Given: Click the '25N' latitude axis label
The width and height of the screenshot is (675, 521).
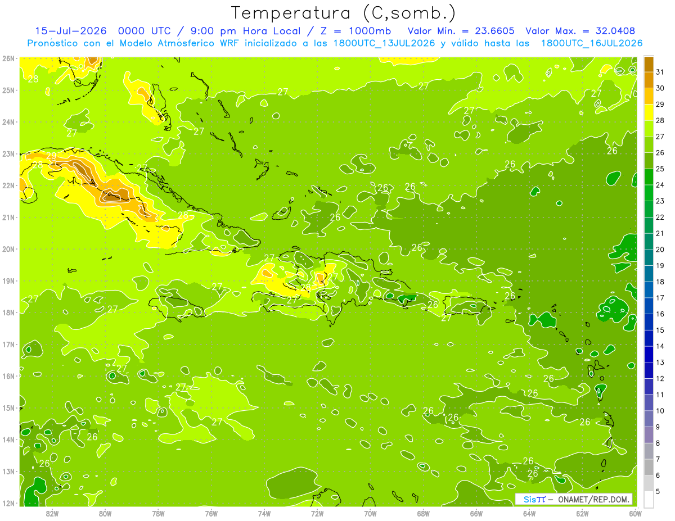Looking at the screenshot, I should pyautogui.click(x=8, y=90).
